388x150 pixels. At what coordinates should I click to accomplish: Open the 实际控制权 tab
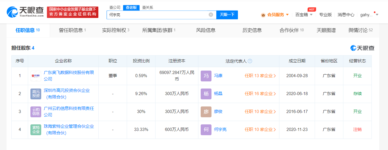point(115,30)
